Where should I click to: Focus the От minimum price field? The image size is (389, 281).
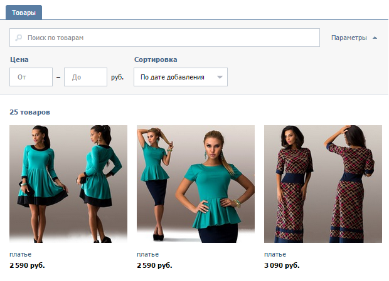tap(31, 77)
